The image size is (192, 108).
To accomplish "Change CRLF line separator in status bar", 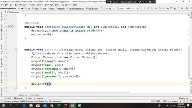I will click(158, 101).
